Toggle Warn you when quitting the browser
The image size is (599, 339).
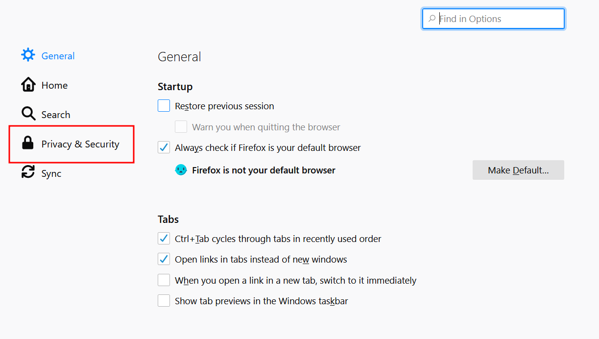(181, 127)
